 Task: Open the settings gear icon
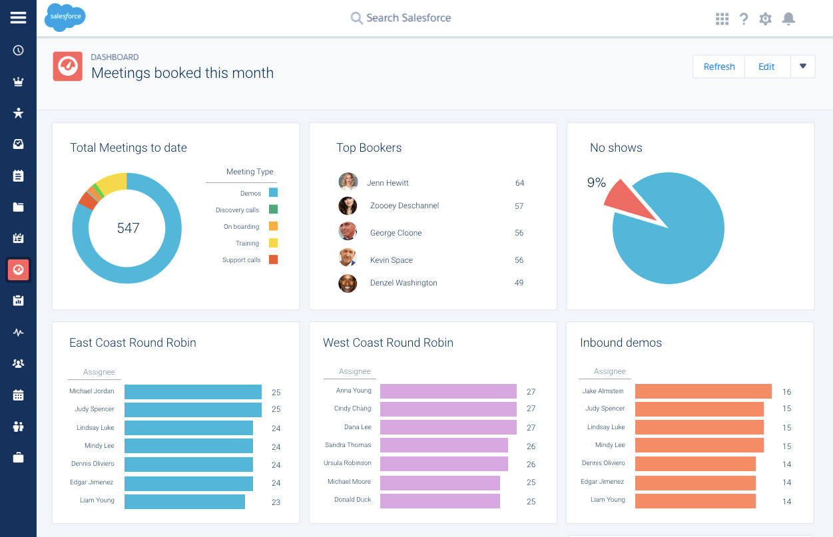pos(766,19)
